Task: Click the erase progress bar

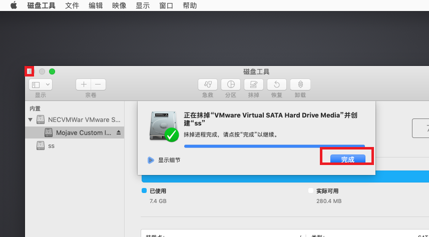Action: 274,146
